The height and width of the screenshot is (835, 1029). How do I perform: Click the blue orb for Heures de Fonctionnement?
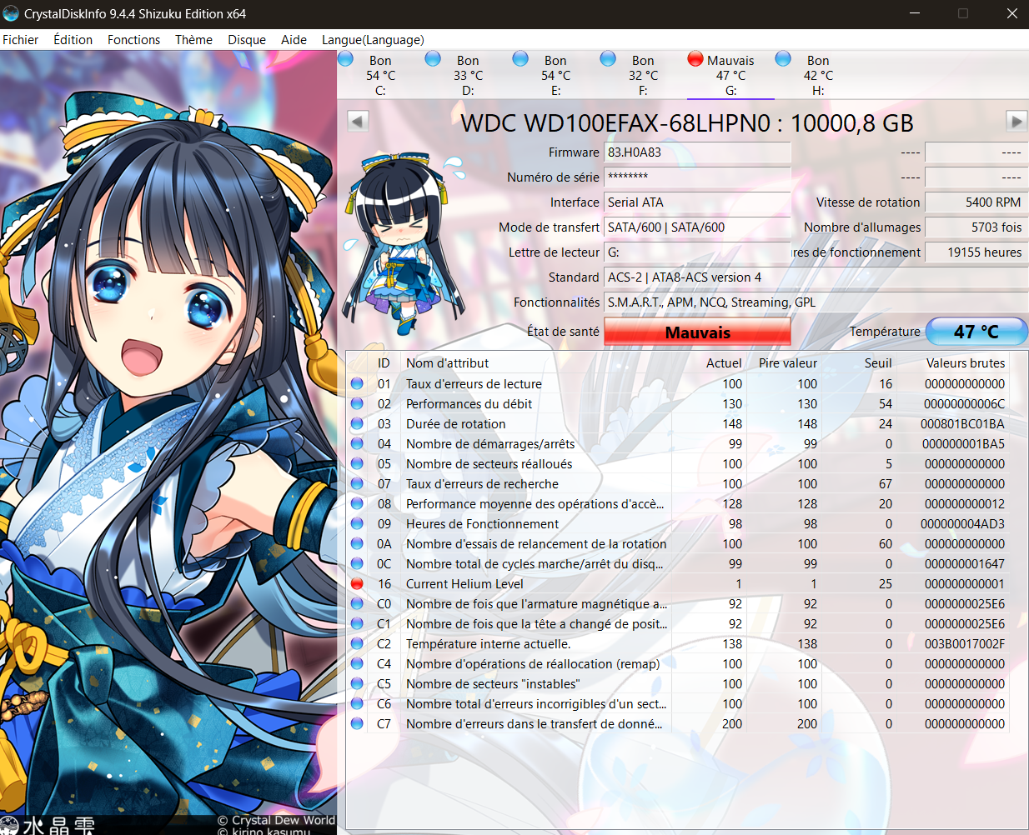point(357,524)
